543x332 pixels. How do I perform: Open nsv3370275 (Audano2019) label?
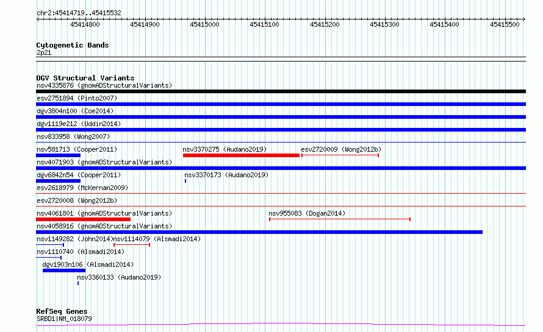point(225,149)
